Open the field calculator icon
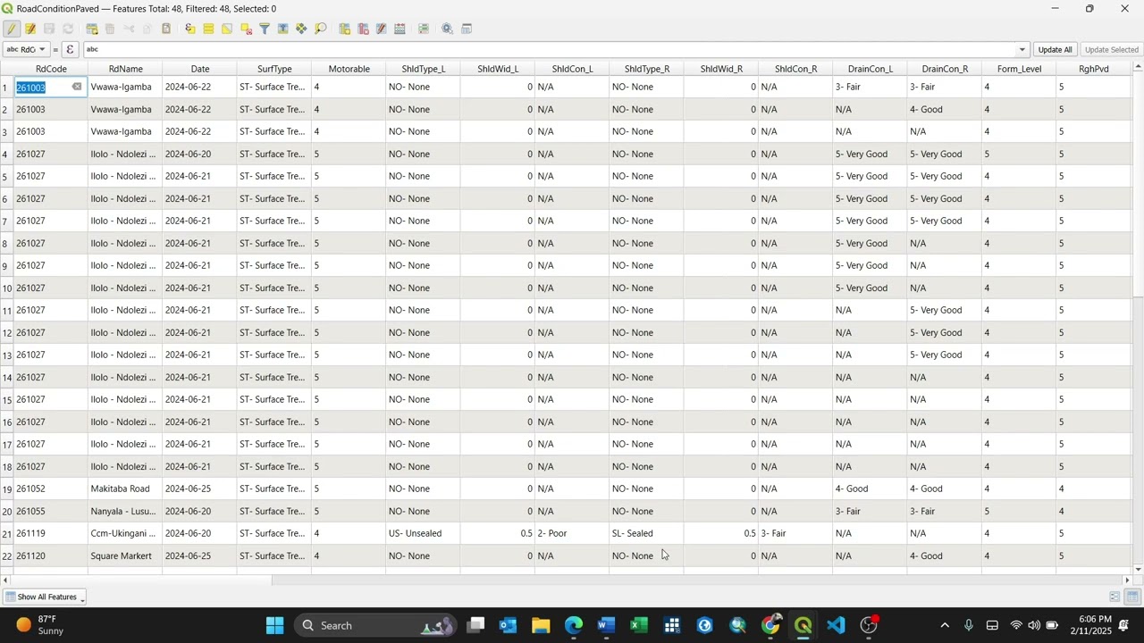This screenshot has height=643, width=1144. (400, 29)
